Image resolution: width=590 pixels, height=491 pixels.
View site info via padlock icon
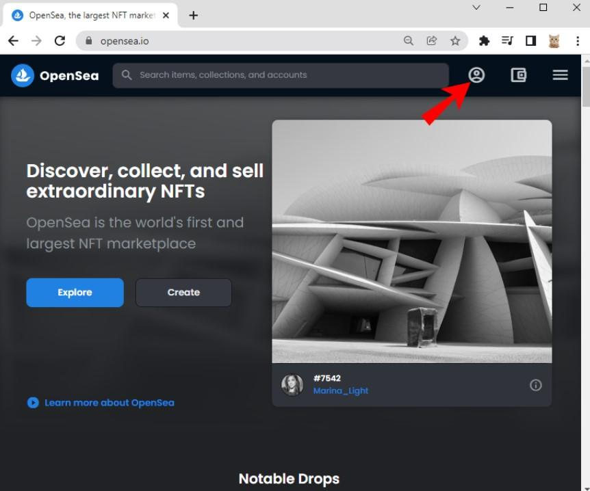(x=89, y=40)
